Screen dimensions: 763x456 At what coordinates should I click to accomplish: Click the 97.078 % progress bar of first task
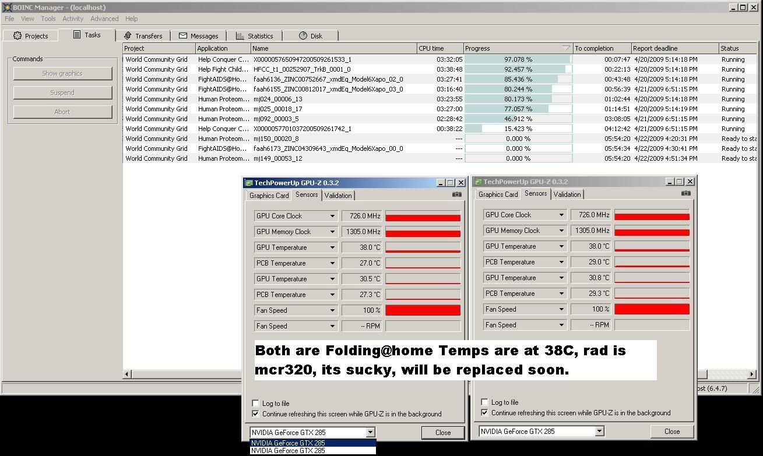coord(518,59)
